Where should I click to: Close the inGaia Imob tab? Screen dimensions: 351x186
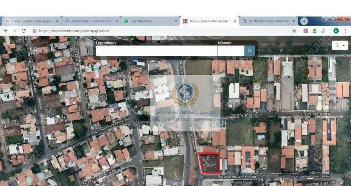coord(116,21)
